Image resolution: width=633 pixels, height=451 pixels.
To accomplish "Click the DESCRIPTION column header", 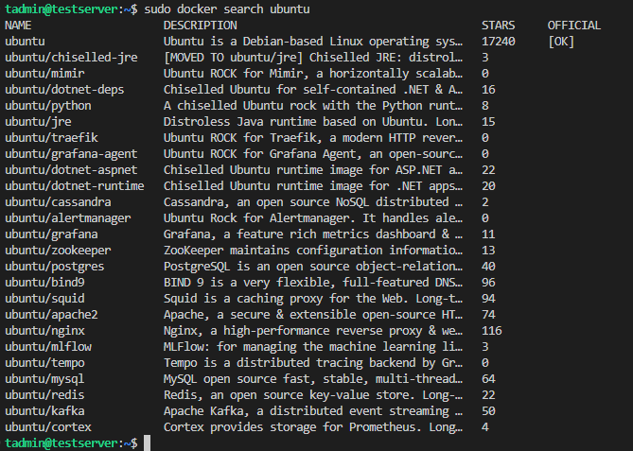I will [x=201, y=26].
